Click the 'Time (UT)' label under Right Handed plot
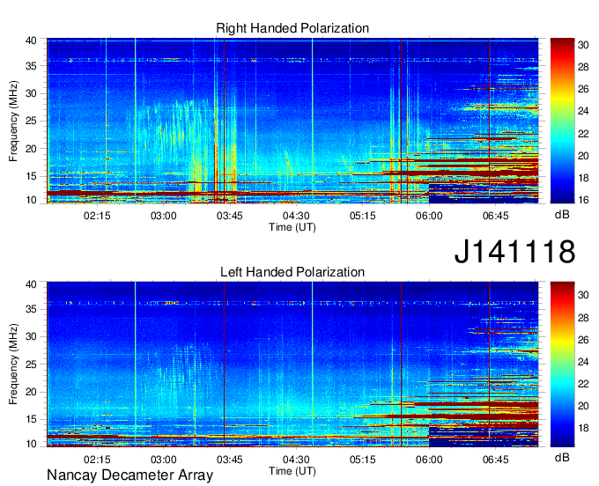Viewport: 599px width, 486px height. (x=292, y=227)
